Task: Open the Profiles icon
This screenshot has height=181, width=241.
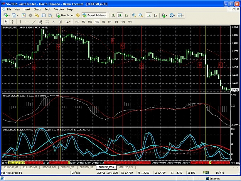Action: point(14,15)
